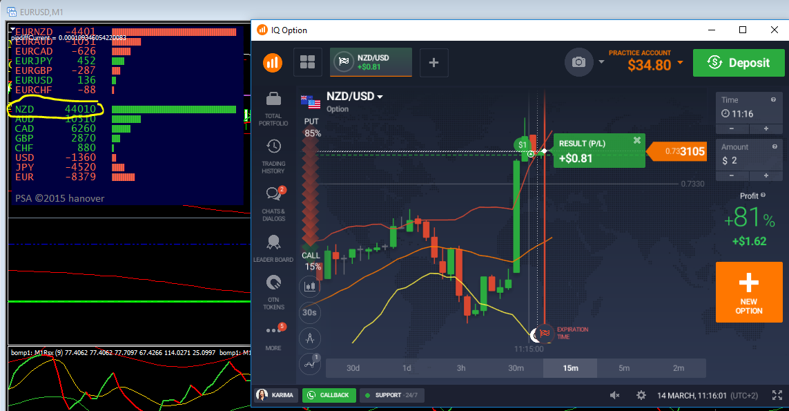Screen dimensions: 789x411
Task: Select the NZD/USD asset tab
Action: tap(371, 62)
